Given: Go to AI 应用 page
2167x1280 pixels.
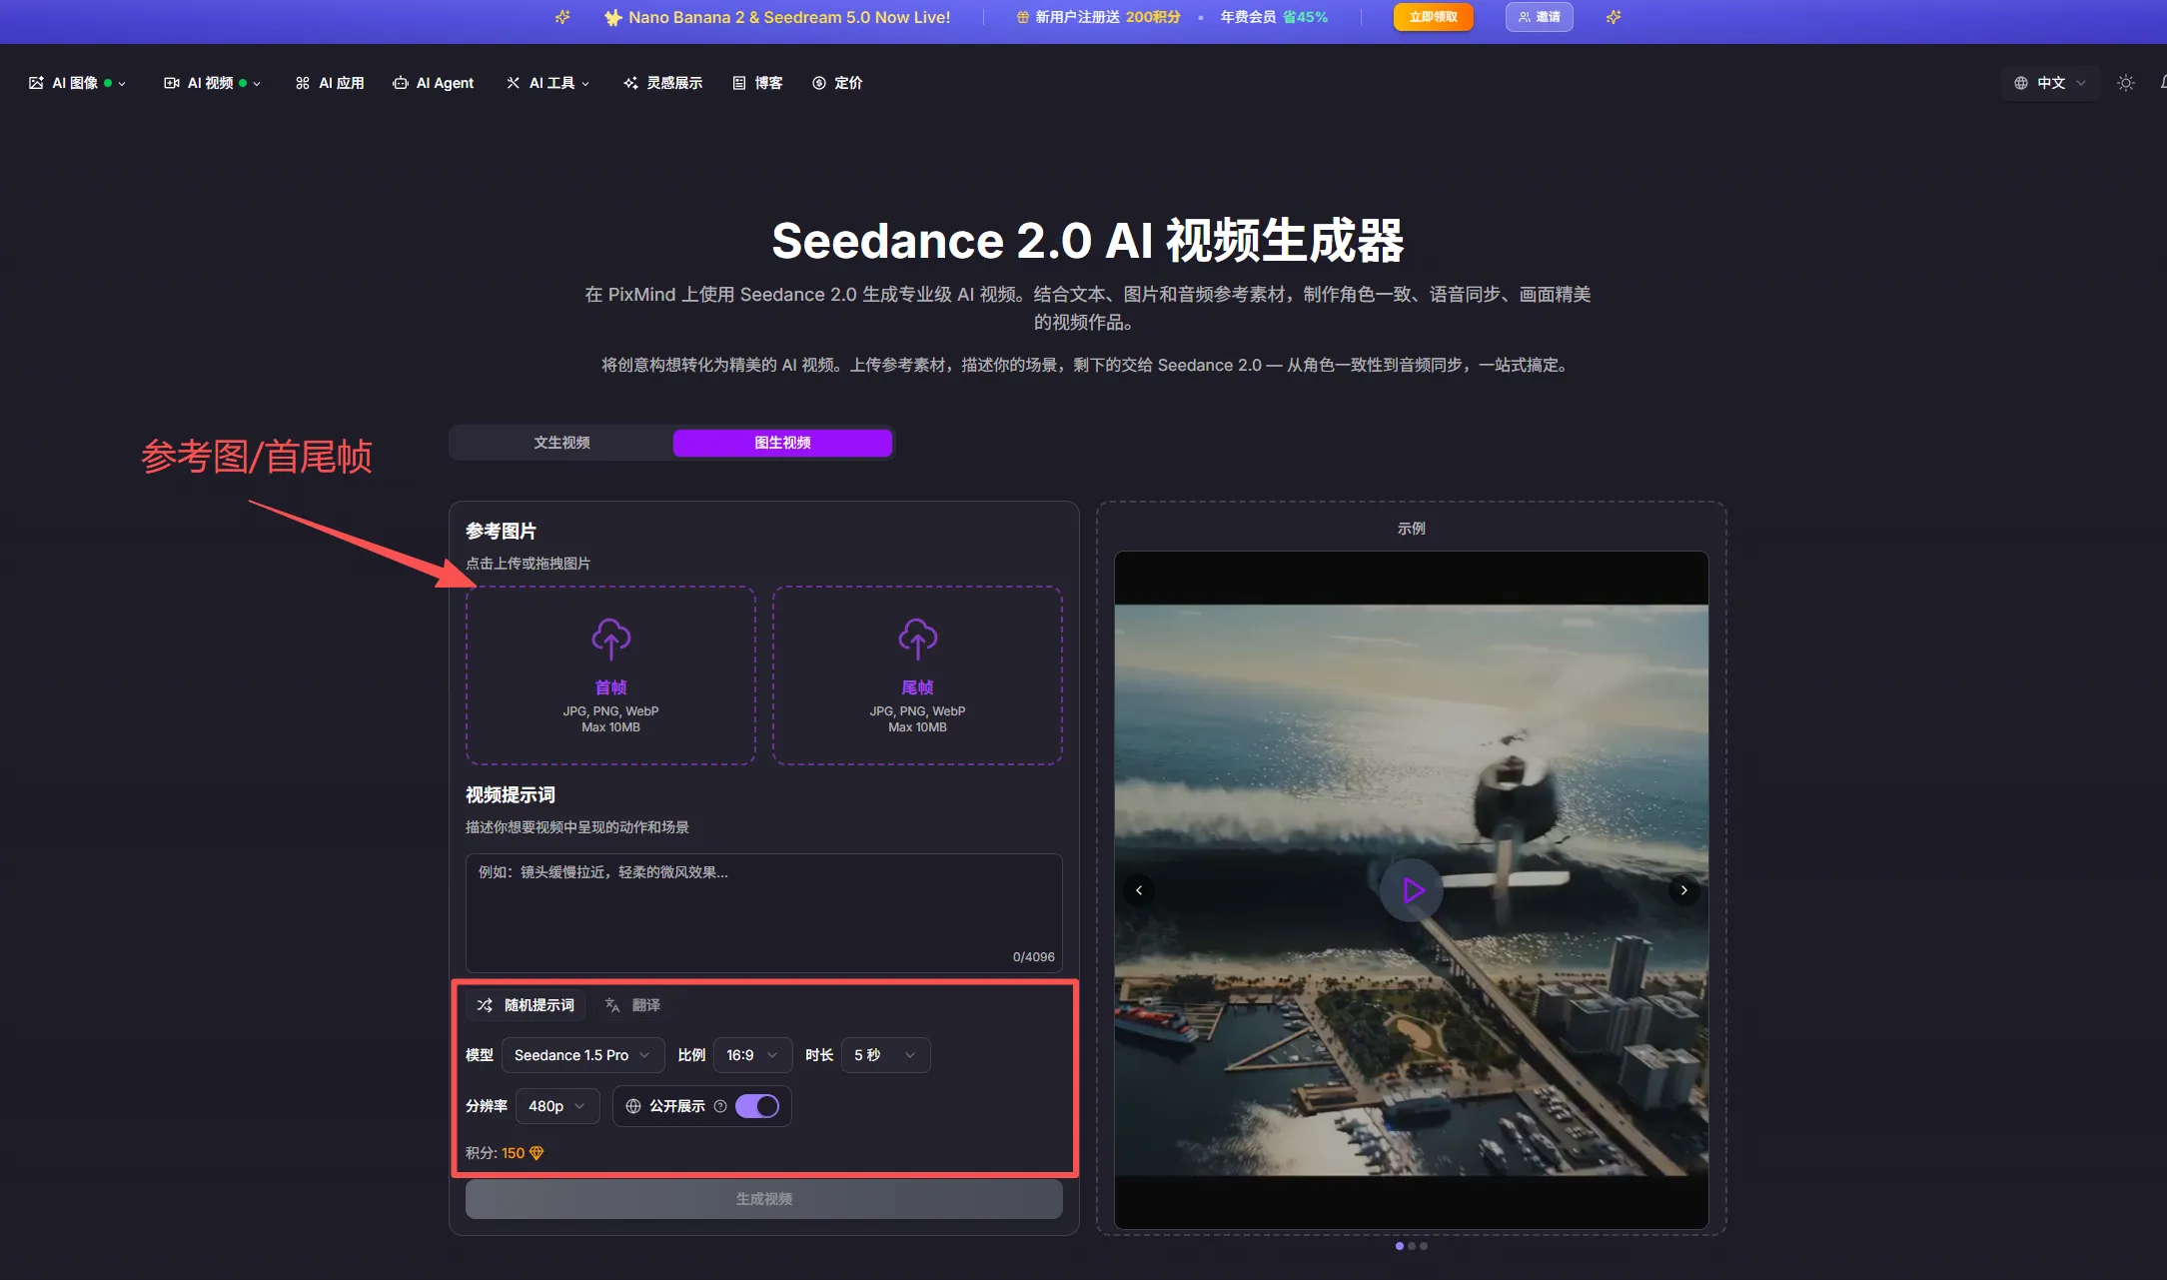Looking at the screenshot, I should (x=330, y=83).
